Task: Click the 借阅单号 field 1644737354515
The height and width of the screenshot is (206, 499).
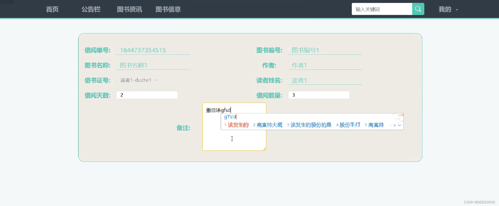Action: click(x=153, y=50)
